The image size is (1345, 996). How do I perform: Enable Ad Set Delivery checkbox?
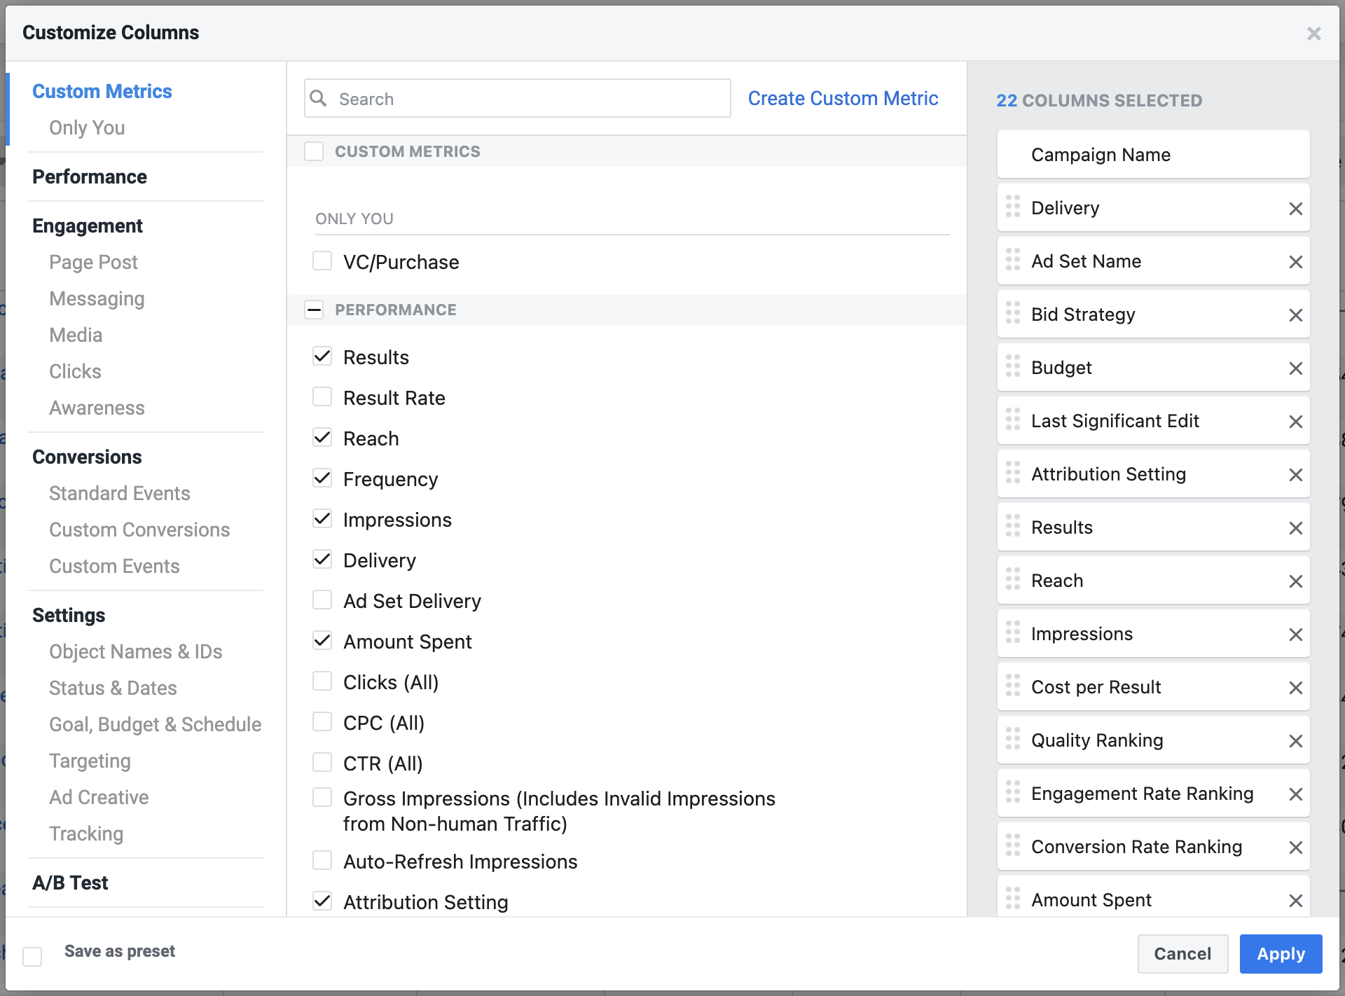(x=322, y=600)
